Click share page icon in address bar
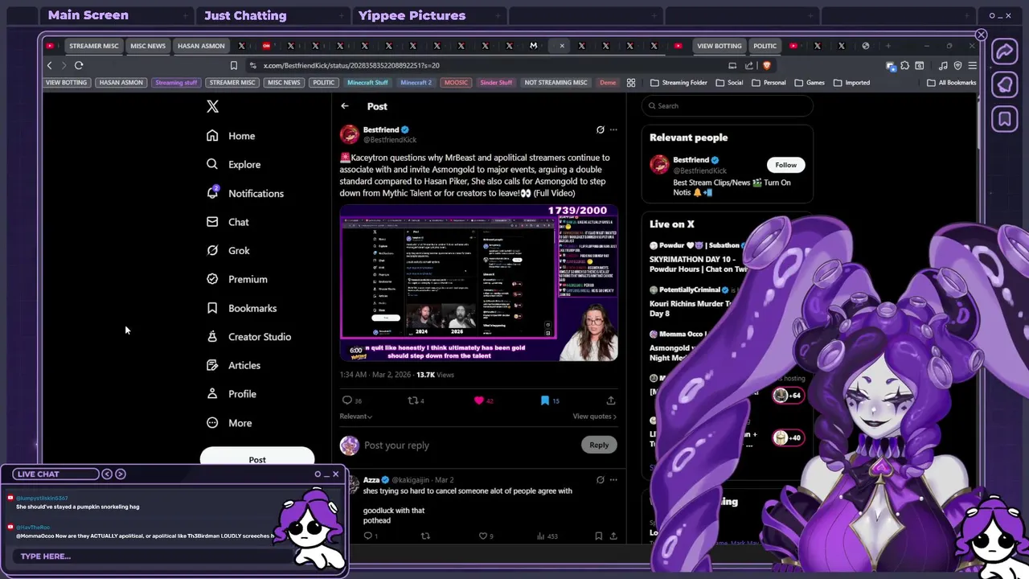Image resolution: width=1029 pixels, height=579 pixels. point(749,65)
